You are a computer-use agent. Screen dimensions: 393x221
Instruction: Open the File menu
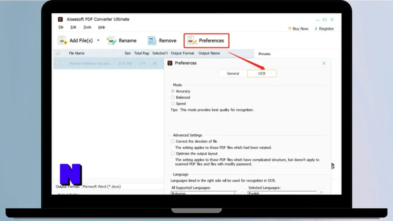[61, 27]
